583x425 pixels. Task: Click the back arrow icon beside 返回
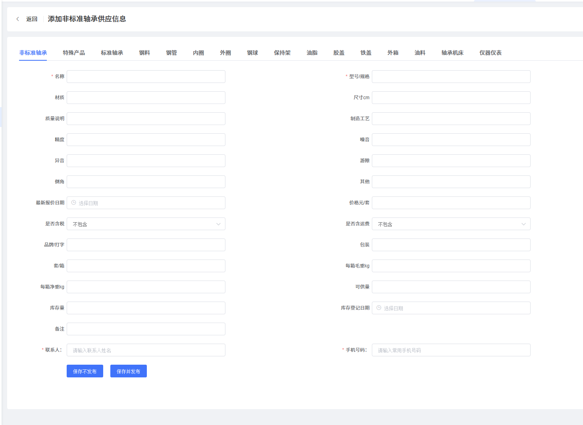pos(18,19)
